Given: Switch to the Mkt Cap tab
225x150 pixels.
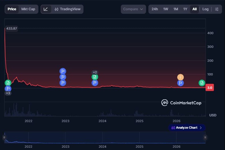Looking at the screenshot, I should click(x=28, y=9).
